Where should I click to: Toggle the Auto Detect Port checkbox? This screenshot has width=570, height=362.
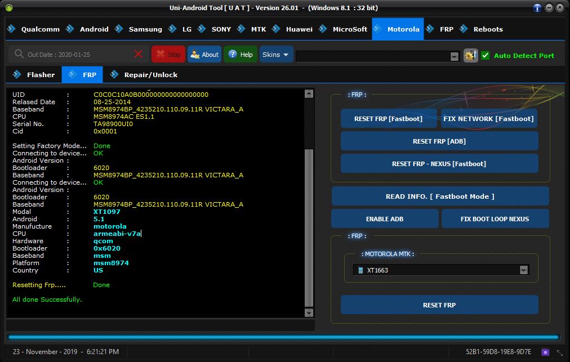(x=485, y=55)
